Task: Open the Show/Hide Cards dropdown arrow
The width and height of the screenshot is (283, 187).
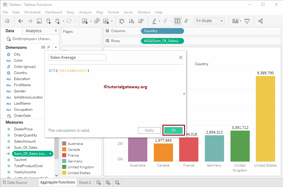Action: [241, 21]
